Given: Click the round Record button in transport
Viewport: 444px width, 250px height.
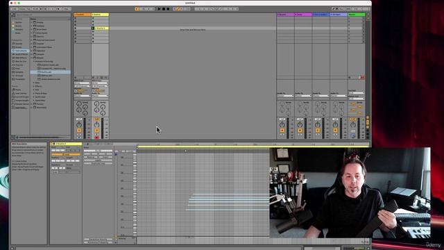Looking at the screenshot, I should pos(168,9).
